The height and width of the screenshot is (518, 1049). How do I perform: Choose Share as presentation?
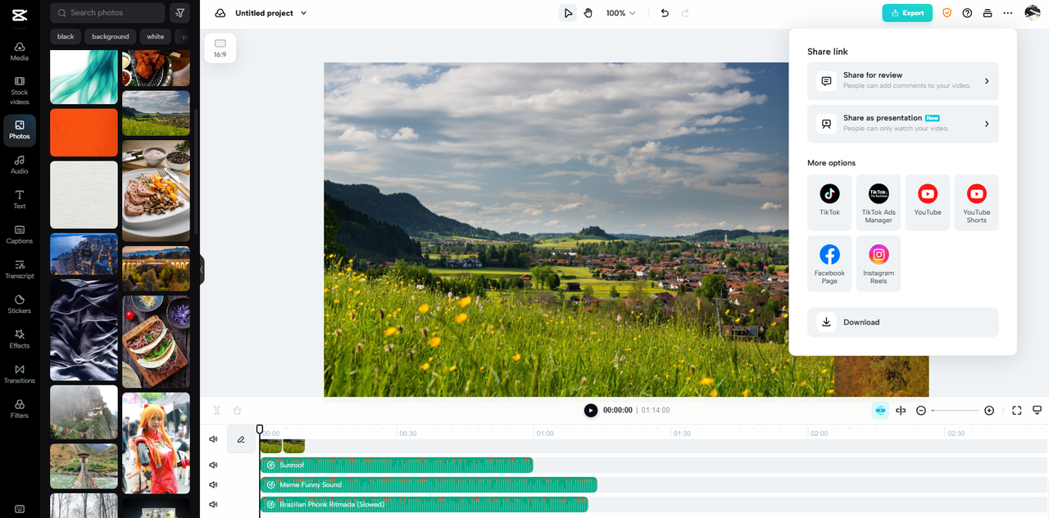(x=903, y=124)
